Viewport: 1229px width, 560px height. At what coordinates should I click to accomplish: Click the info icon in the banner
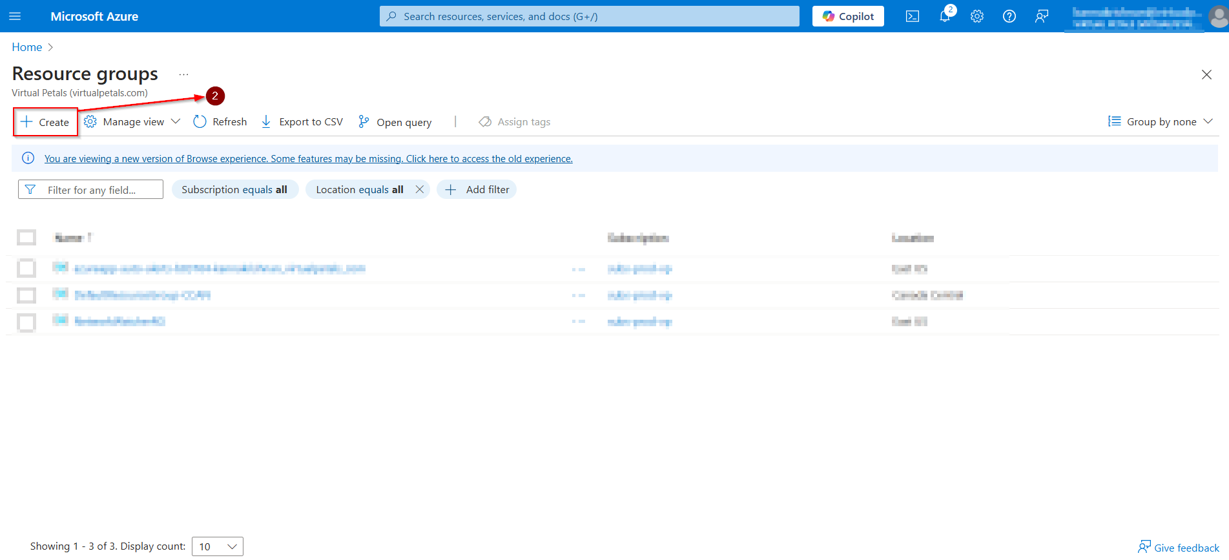(x=28, y=158)
